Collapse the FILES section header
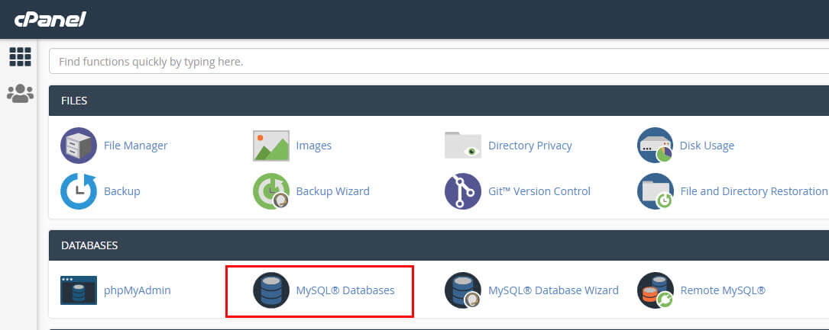The height and width of the screenshot is (330, 829). pos(439,101)
